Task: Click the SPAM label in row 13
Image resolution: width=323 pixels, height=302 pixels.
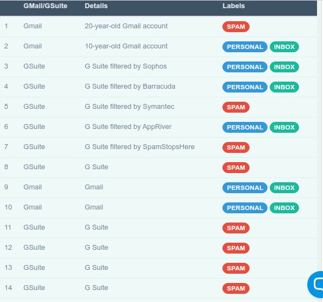Action: click(x=236, y=268)
